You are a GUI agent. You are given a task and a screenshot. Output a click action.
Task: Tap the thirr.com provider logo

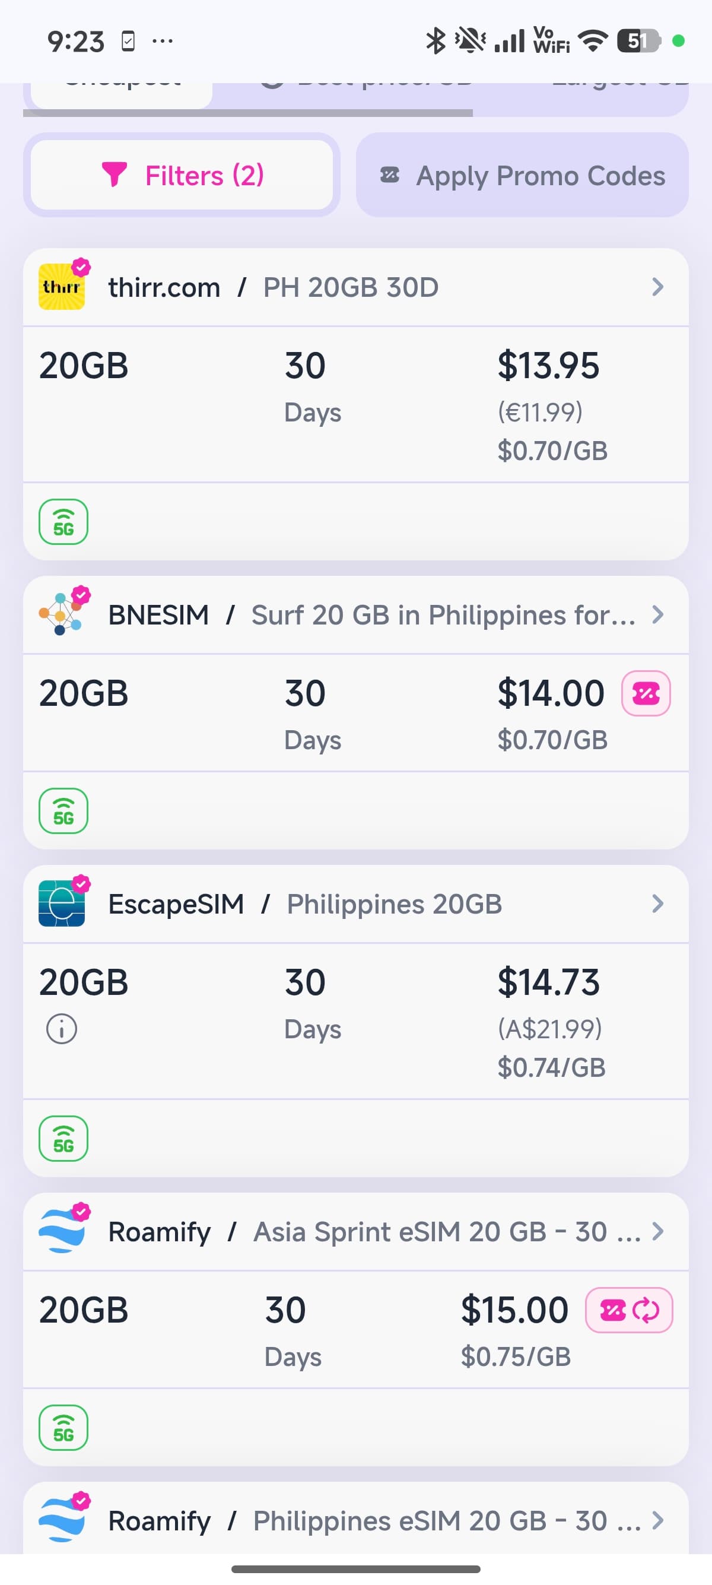click(62, 287)
